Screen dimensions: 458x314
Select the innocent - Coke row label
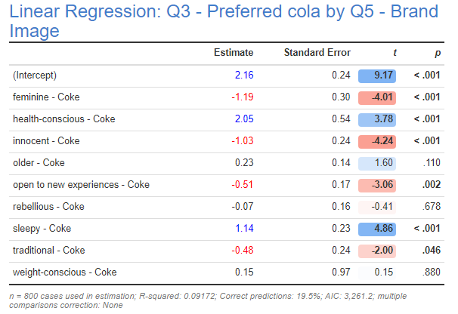pyautogui.click(x=46, y=141)
